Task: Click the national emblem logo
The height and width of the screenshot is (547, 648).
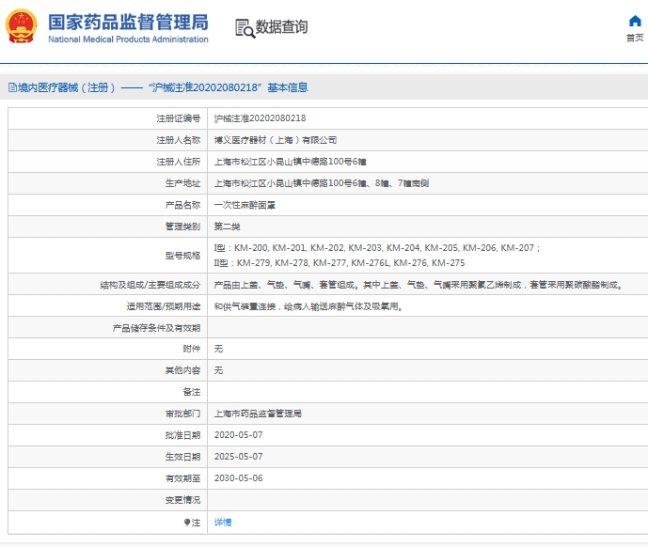Action: click(x=21, y=26)
